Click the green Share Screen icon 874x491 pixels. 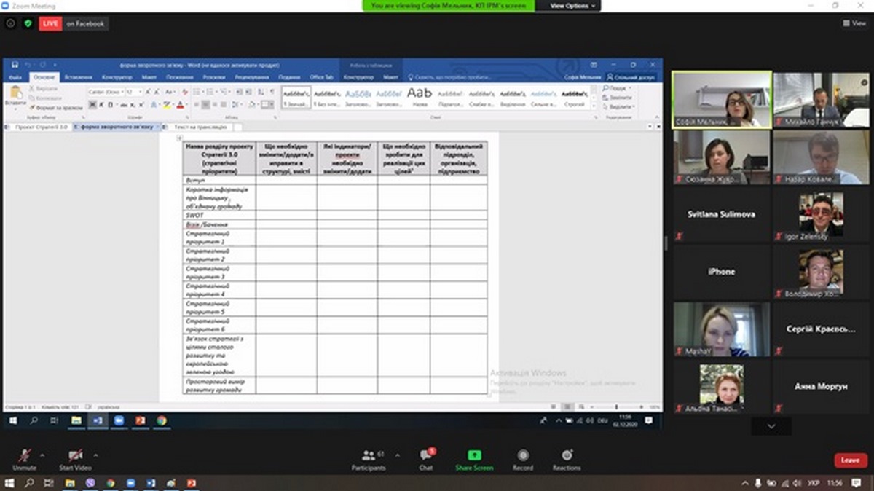coord(474,459)
